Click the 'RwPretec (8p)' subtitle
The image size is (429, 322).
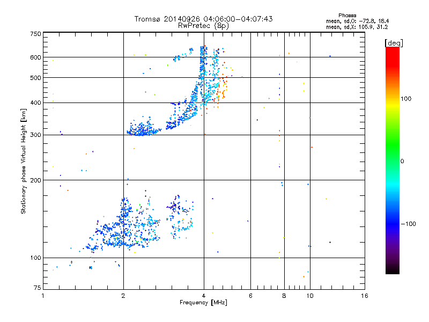point(203,26)
